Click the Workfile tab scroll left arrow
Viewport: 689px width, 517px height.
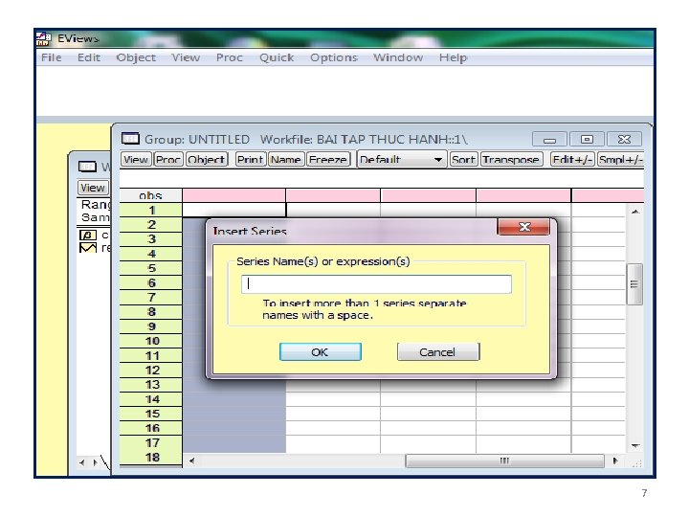point(82,462)
